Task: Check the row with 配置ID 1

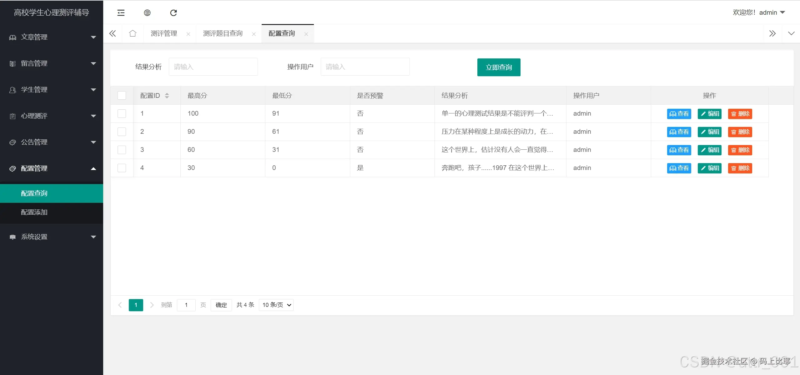Action: coord(122,114)
